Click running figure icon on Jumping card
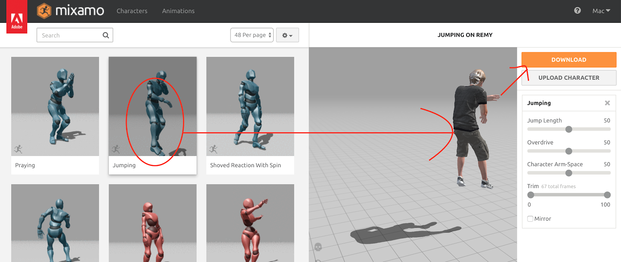Viewport: 621px width, 262px height. click(116, 149)
